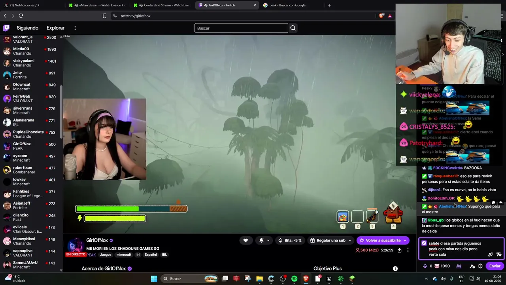This screenshot has height=285, width=506.
Task: Copy the AbelishOfNox chat message
Action: coord(493,203)
